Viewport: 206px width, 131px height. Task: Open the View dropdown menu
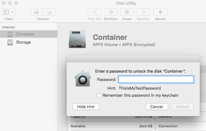13,12
